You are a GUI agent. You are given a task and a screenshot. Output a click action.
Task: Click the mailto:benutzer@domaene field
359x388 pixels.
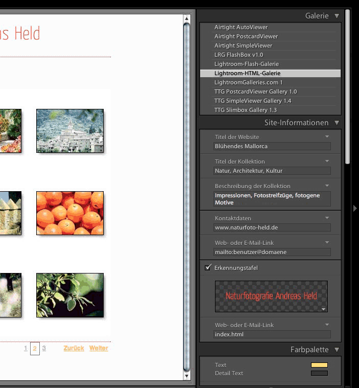272,252
